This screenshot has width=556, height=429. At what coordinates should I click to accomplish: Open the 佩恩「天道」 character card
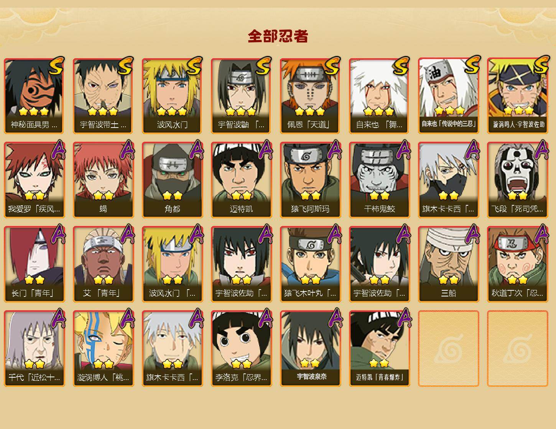[310, 96]
